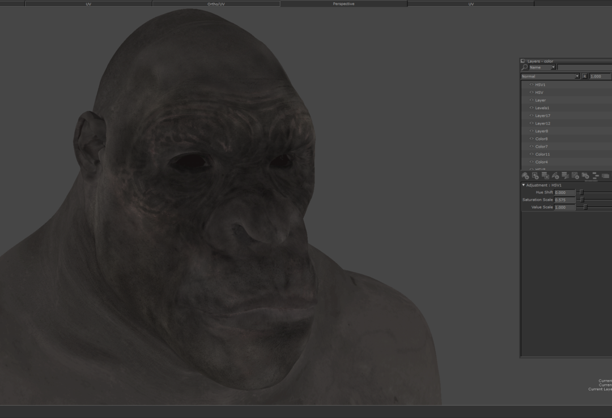Click the layer search text field

584,67
